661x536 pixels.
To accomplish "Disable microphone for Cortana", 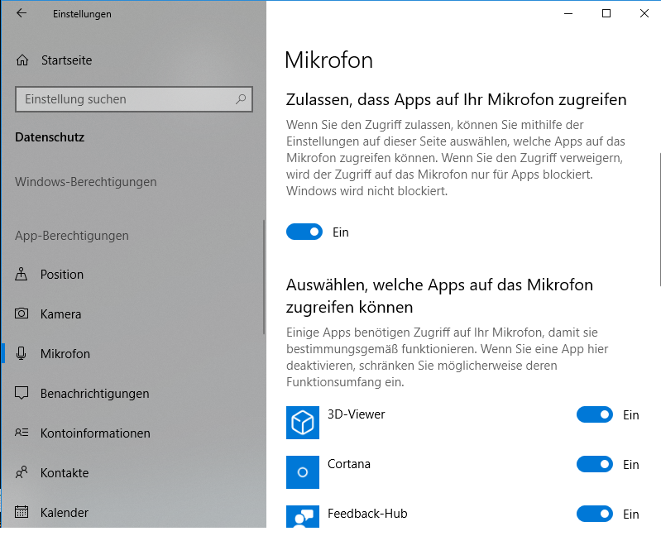I will (595, 464).
